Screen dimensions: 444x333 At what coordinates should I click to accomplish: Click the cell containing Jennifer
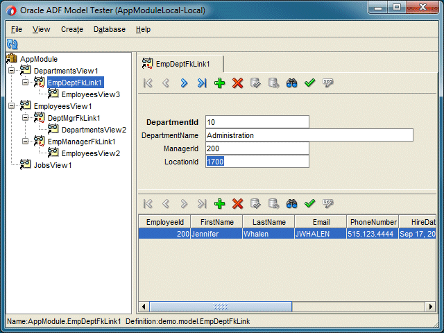coord(216,234)
